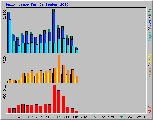Image resolution: width=153 pixels, height=120 pixels.
Task: Click the x-axis day label 9
Action: pyautogui.click(x=46, y=117)
